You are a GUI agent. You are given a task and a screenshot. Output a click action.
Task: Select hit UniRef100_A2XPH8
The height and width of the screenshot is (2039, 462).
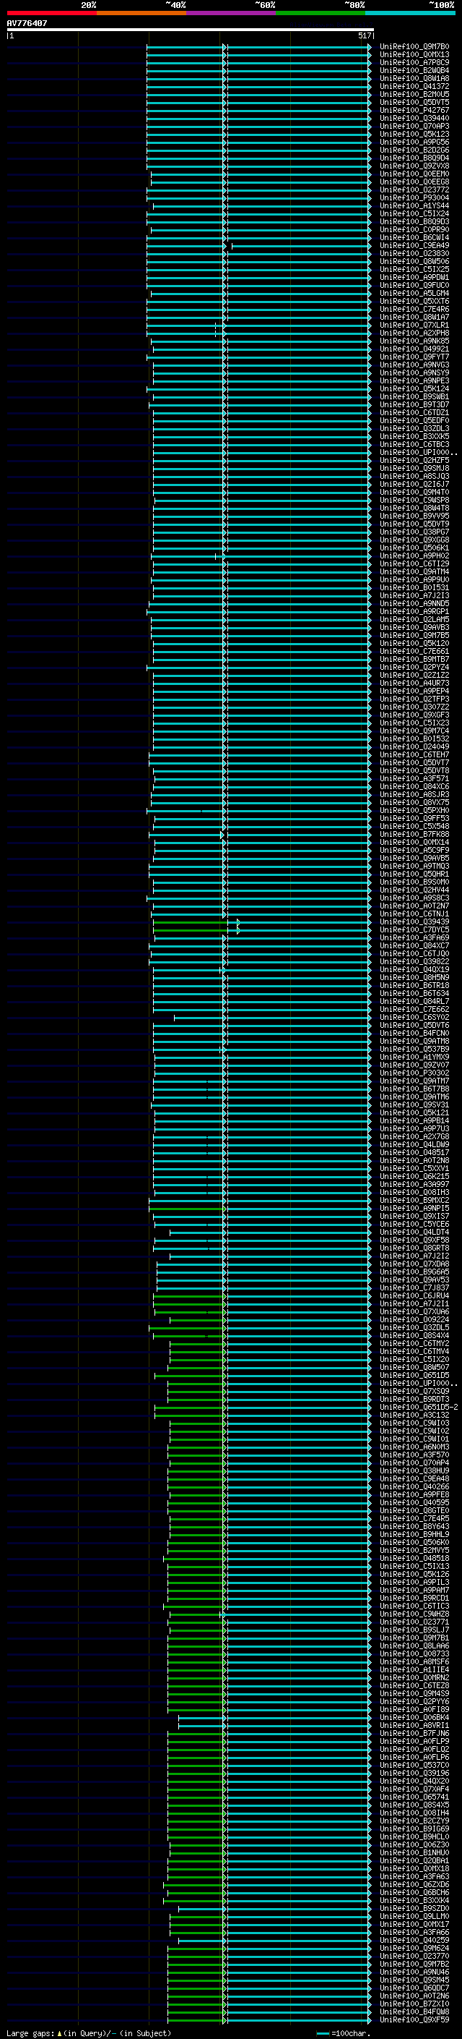coord(414,333)
